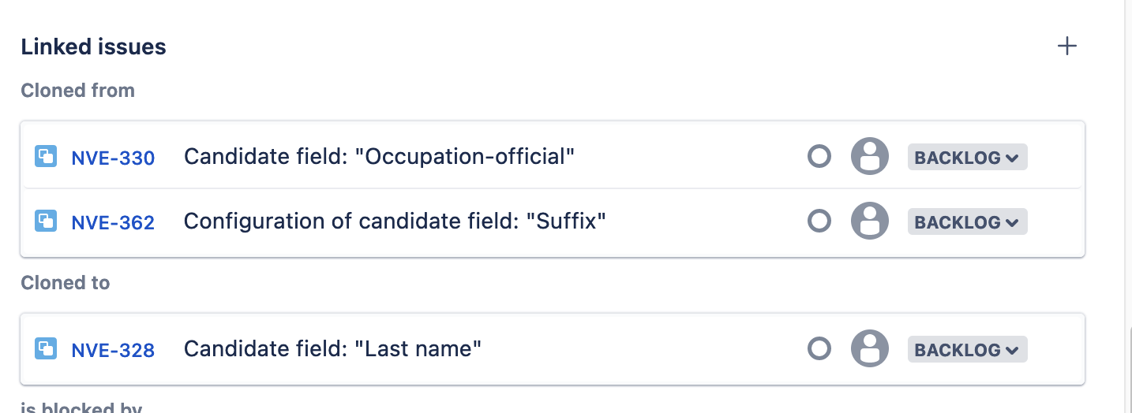This screenshot has height=413, width=1132.
Task: Add a new linked issue with plus icon
Action: pos(1066,46)
